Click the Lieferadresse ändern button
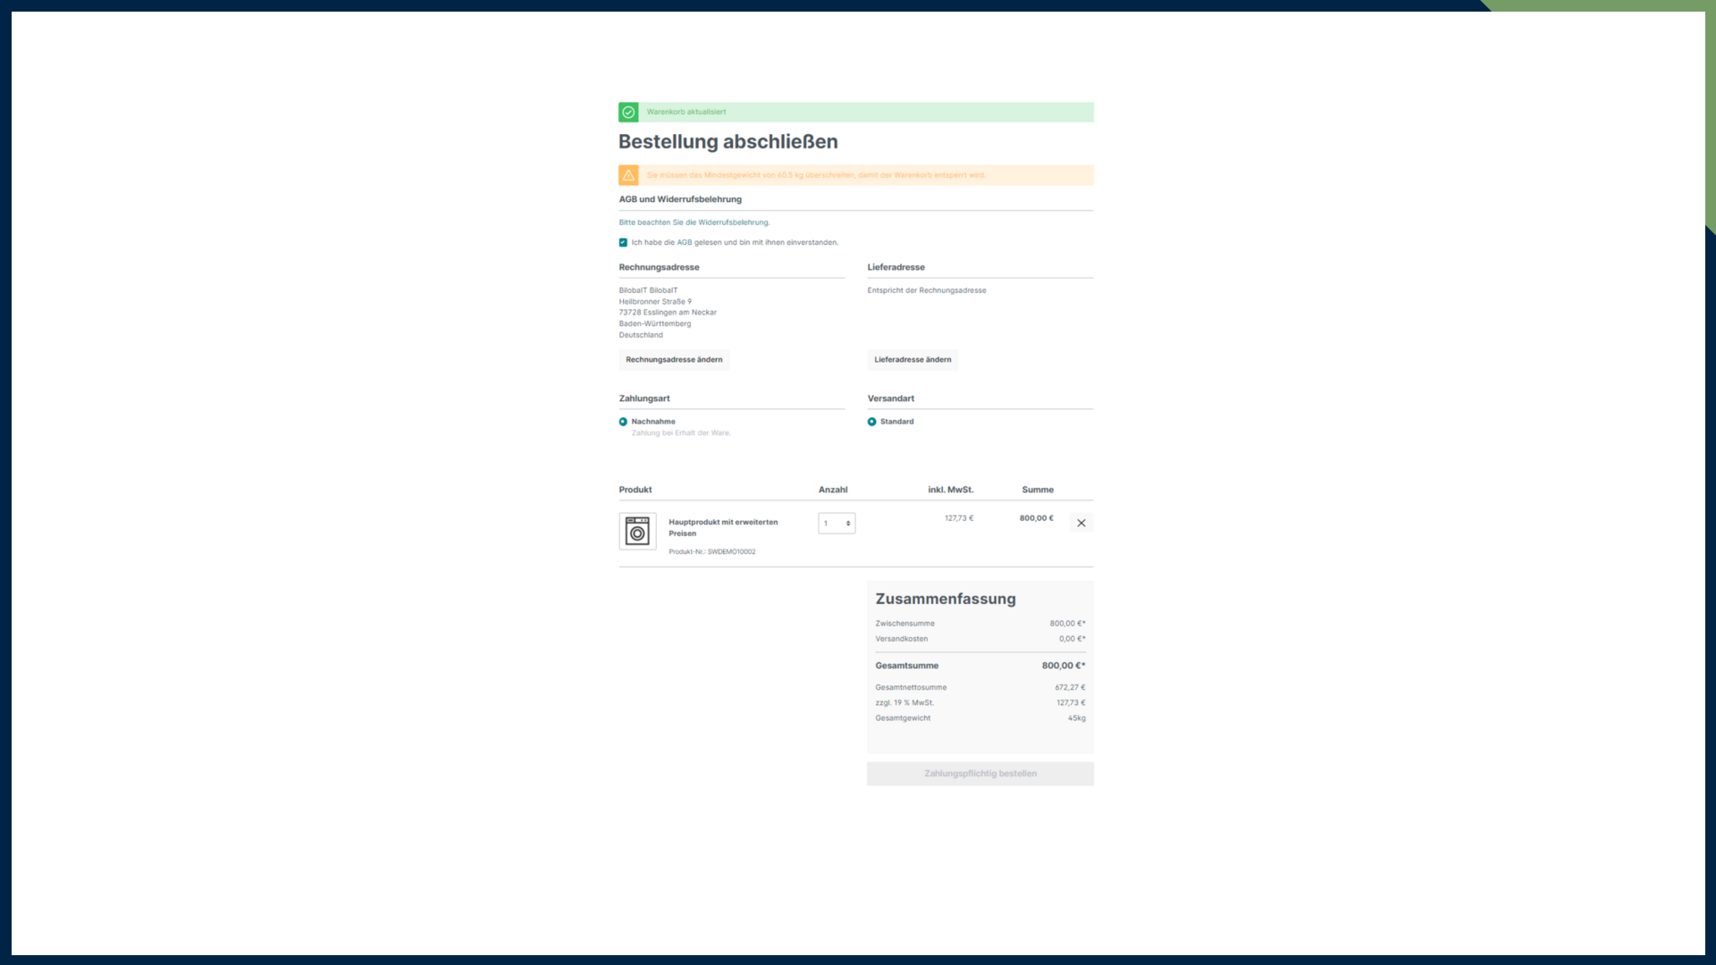The height and width of the screenshot is (965, 1716). pyautogui.click(x=913, y=359)
